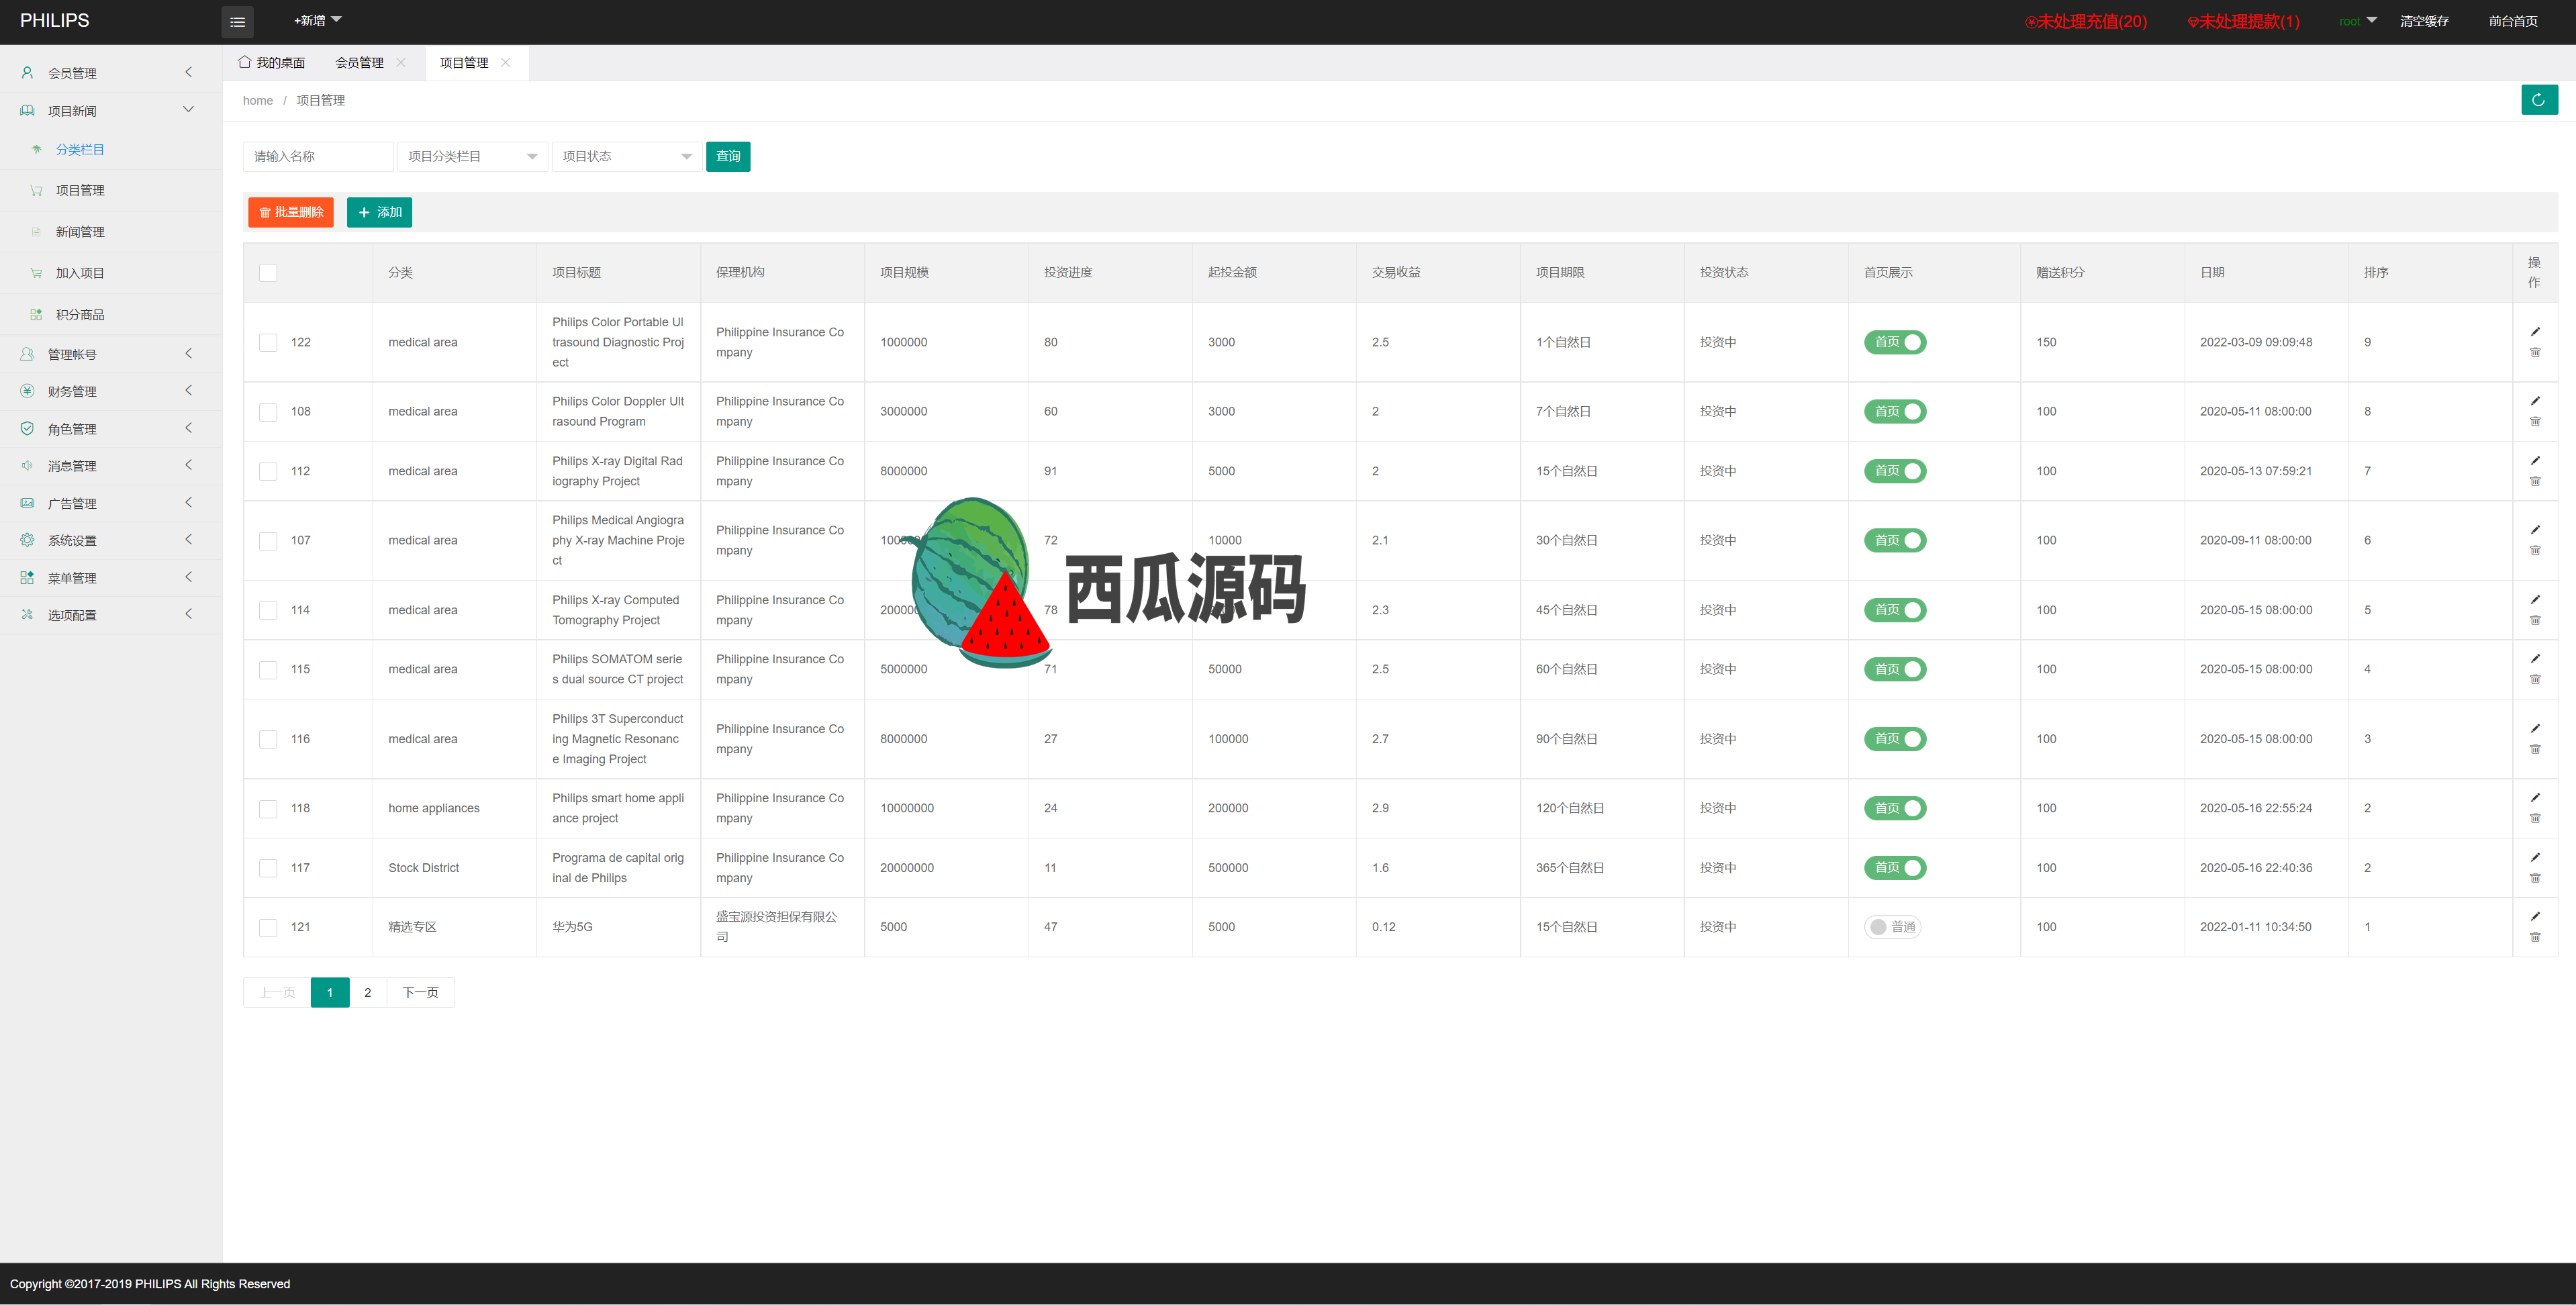Click home breadcrumb link

258,100
